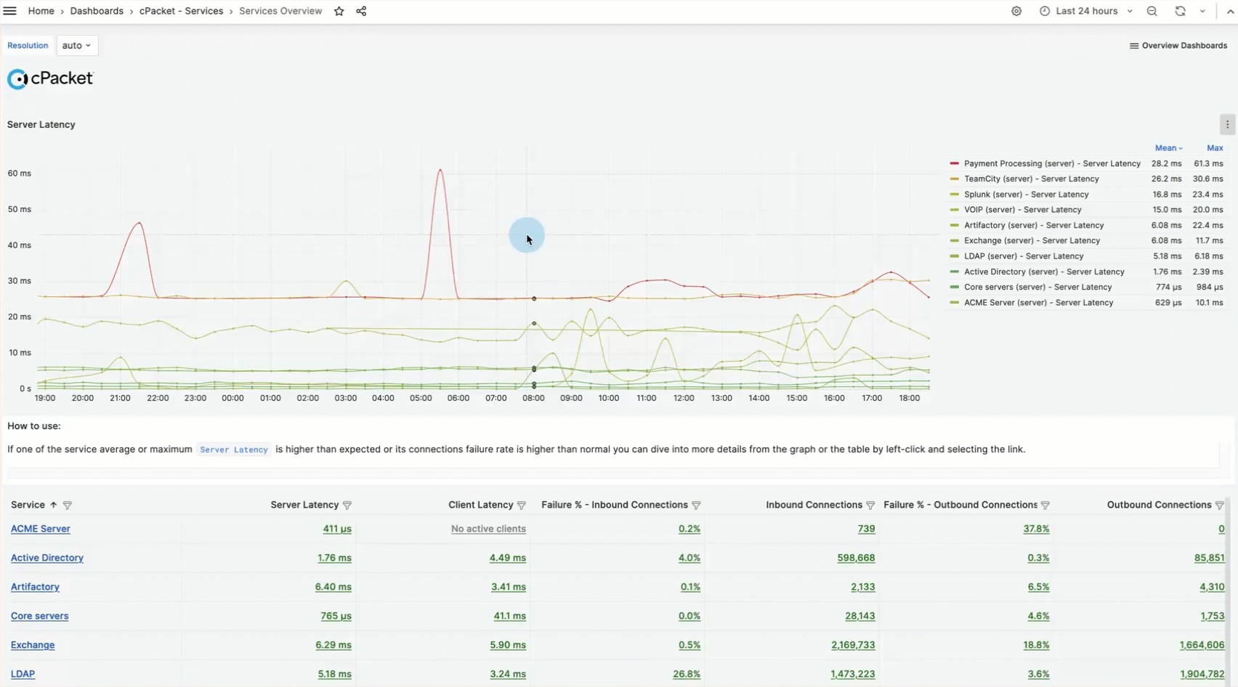The width and height of the screenshot is (1238, 687).
Task: Toggle Splunk series in legend
Action: pyautogui.click(x=1026, y=195)
